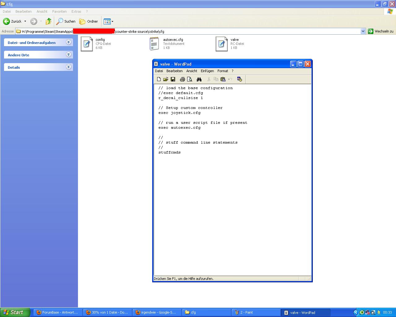Click the Paste clipboard icon in WordPad
This screenshot has width=396, height=317.
coord(223,79)
